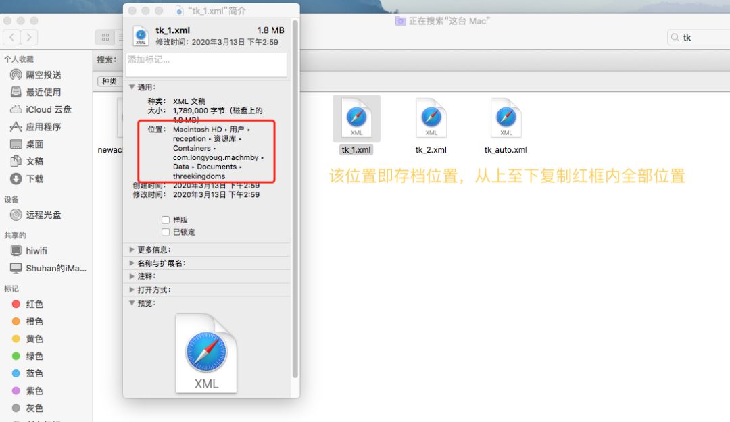Click the "1,789,000 字节" size value

(x=199, y=111)
